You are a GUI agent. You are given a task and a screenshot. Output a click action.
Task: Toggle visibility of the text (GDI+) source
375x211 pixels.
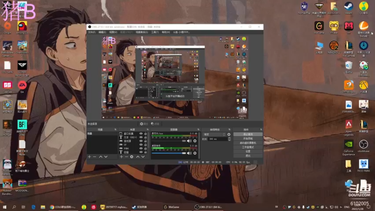click(x=141, y=137)
